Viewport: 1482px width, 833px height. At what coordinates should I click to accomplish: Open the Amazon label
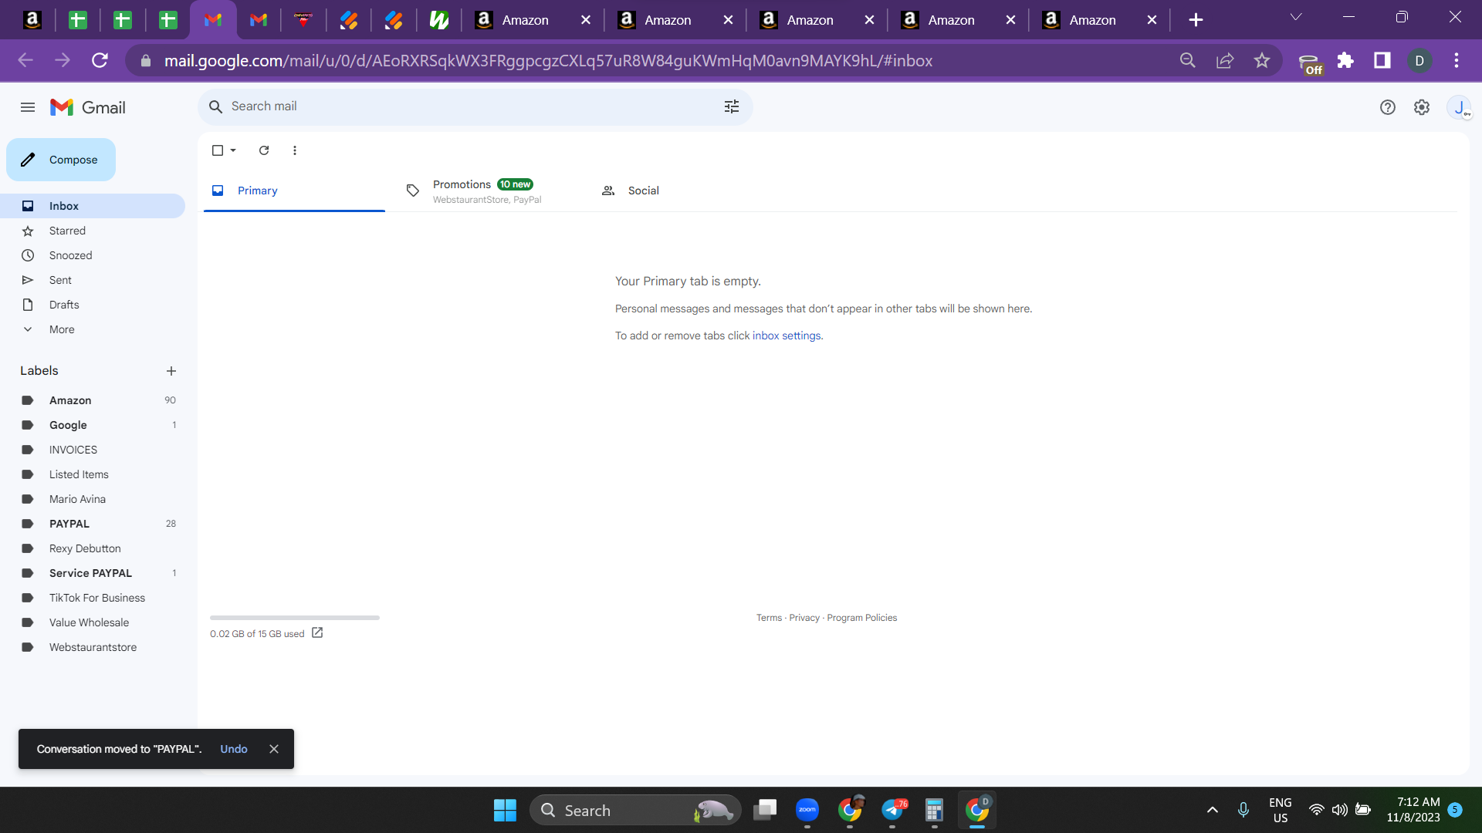tap(93, 400)
